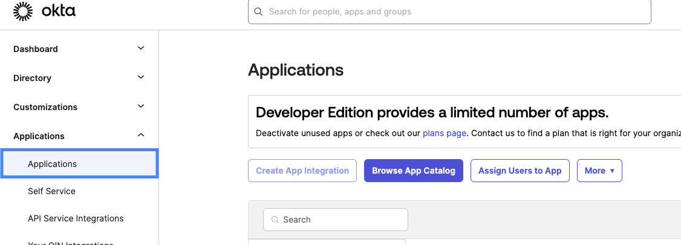Viewport: 681px width, 245px height.
Task: Open Customizations in the sidebar
Action: coord(45,107)
